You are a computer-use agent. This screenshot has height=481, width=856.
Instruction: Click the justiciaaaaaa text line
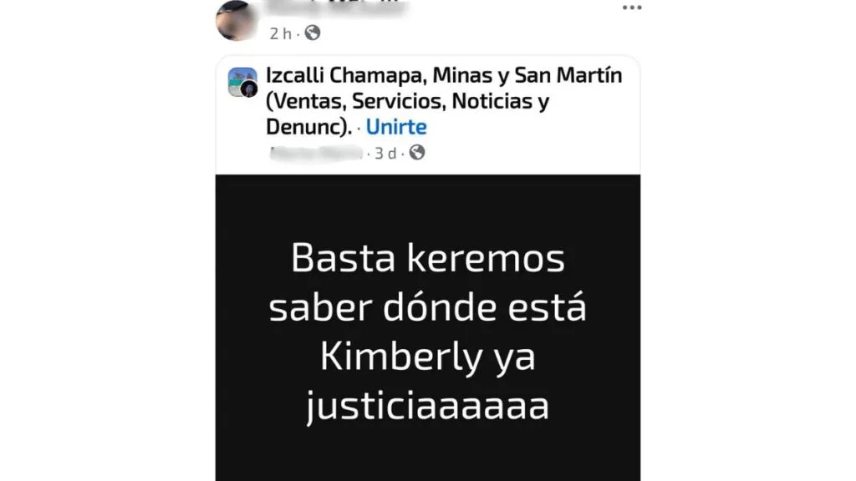(x=427, y=407)
